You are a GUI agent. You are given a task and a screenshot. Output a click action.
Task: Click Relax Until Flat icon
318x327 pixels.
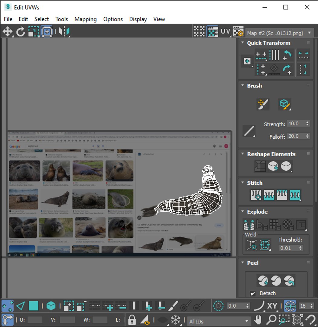click(273, 166)
